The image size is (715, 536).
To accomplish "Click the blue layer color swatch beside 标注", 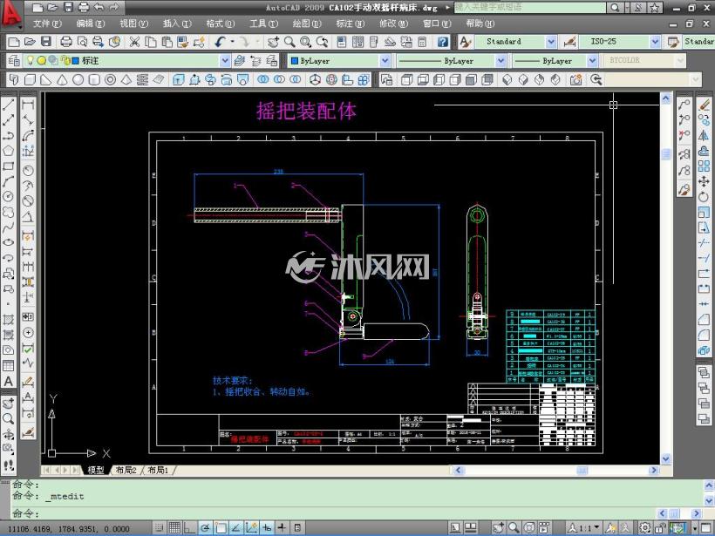I will tap(76, 61).
